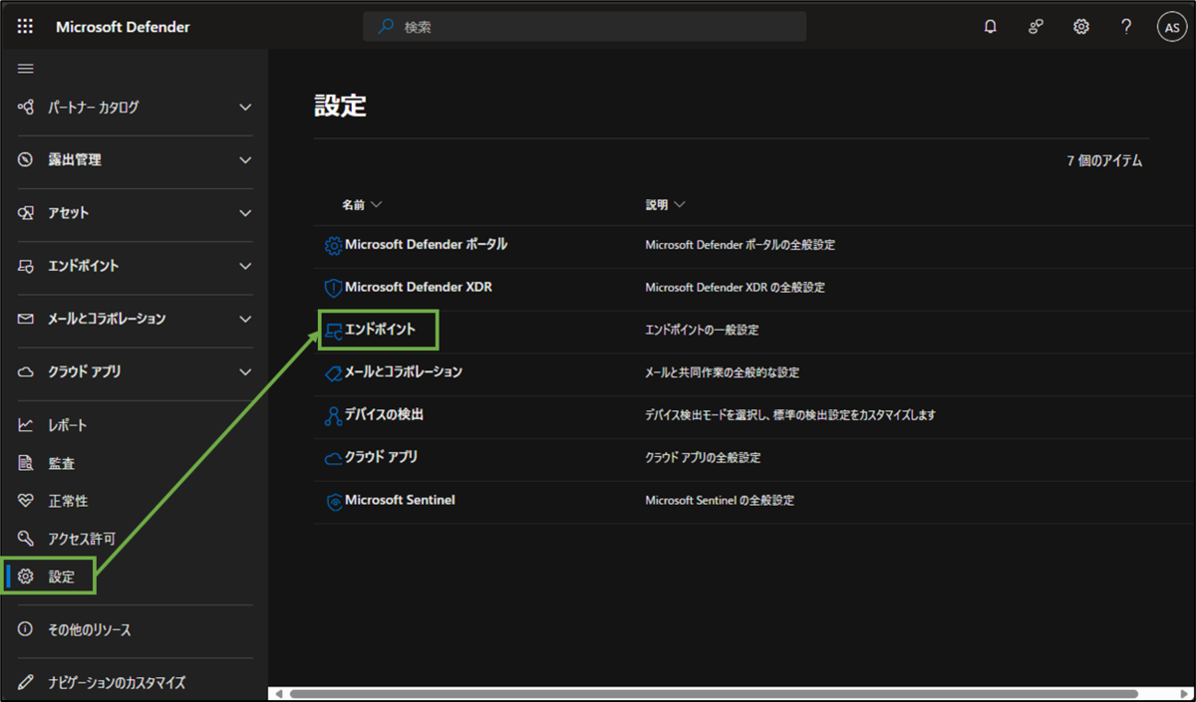
Task: Click メールと共同作業の全般的な設定 description
Action: click(722, 372)
